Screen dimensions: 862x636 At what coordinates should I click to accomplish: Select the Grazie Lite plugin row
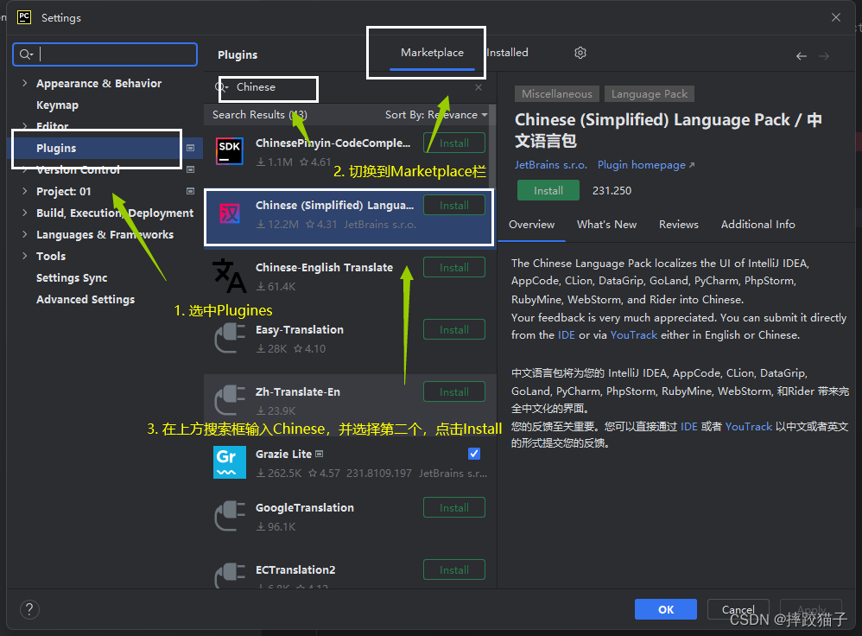coord(350,462)
